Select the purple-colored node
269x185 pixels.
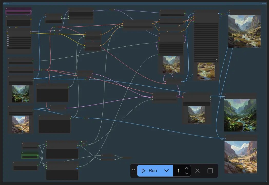click(18, 11)
